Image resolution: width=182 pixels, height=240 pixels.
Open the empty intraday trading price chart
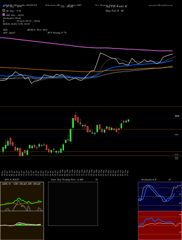click(73, 204)
